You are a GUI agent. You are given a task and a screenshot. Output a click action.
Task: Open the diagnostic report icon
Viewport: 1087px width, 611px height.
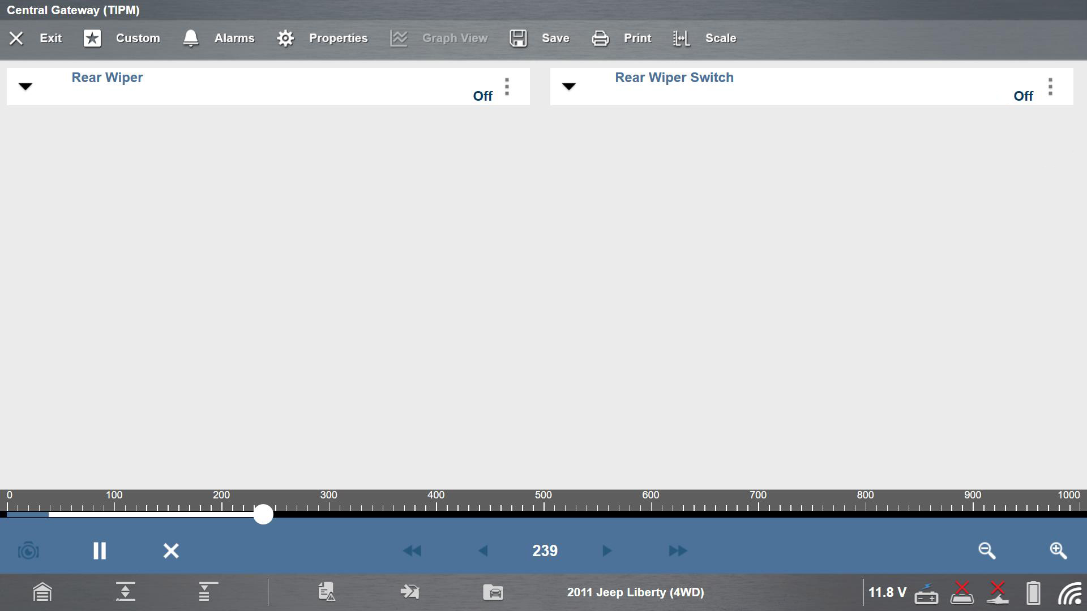tap(327, 592)
